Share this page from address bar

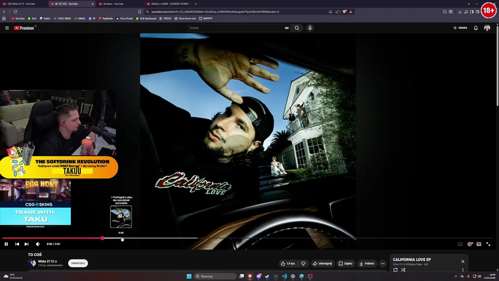pyautogui.click(x=337, y=12)
